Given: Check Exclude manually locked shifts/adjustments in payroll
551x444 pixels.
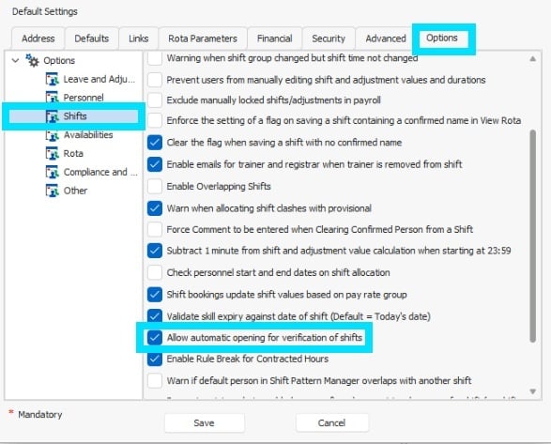Looking at the screenshot, I should coord(155,100).
